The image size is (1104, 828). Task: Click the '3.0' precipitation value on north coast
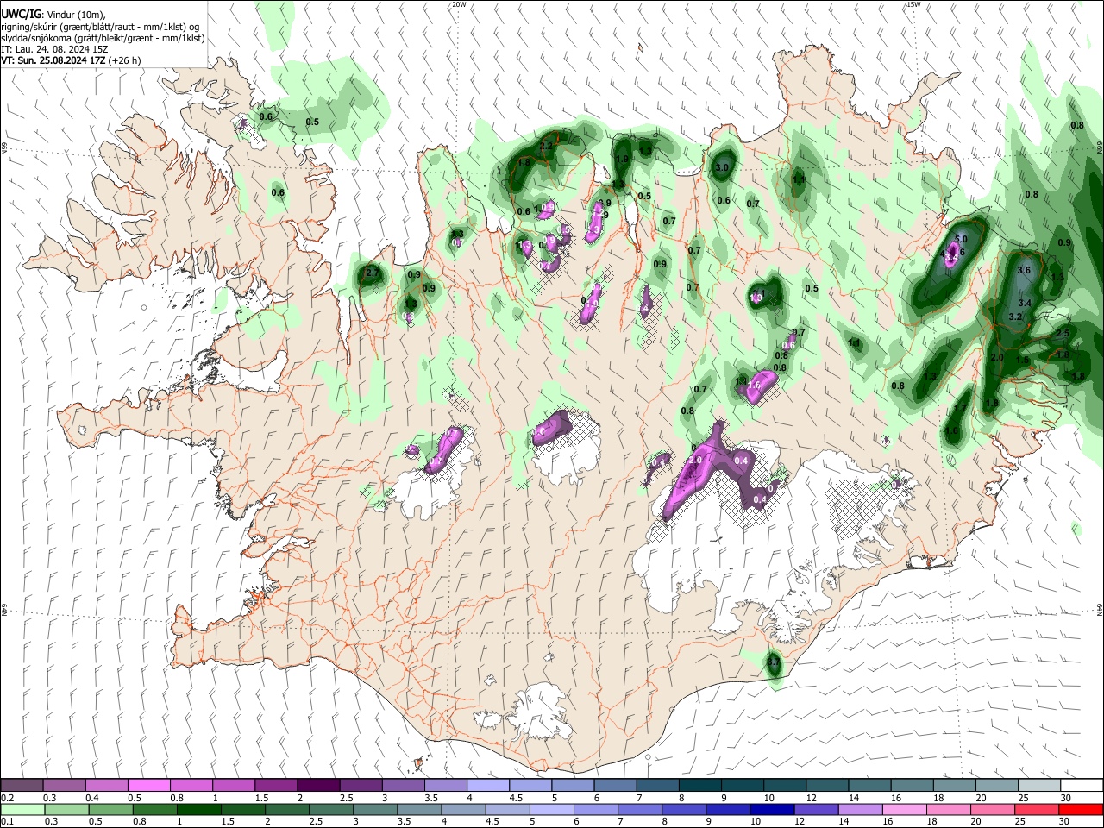click(x=723, y=167)
